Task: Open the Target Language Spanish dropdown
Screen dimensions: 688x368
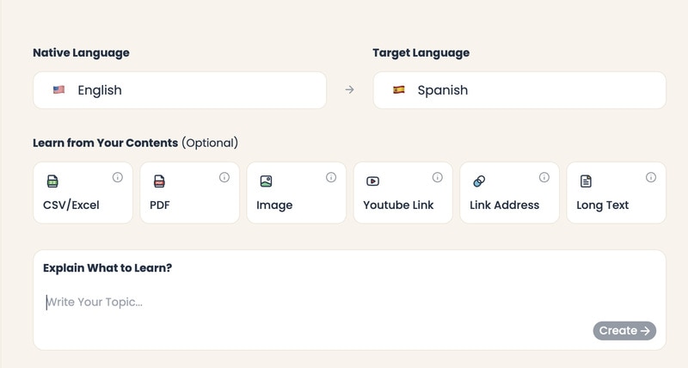Action: 519,90
